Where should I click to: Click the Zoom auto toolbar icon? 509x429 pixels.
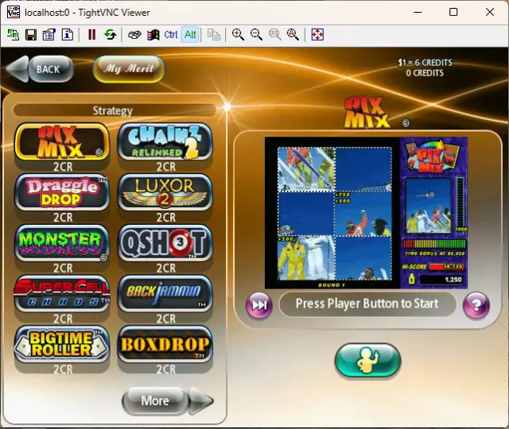293,34
